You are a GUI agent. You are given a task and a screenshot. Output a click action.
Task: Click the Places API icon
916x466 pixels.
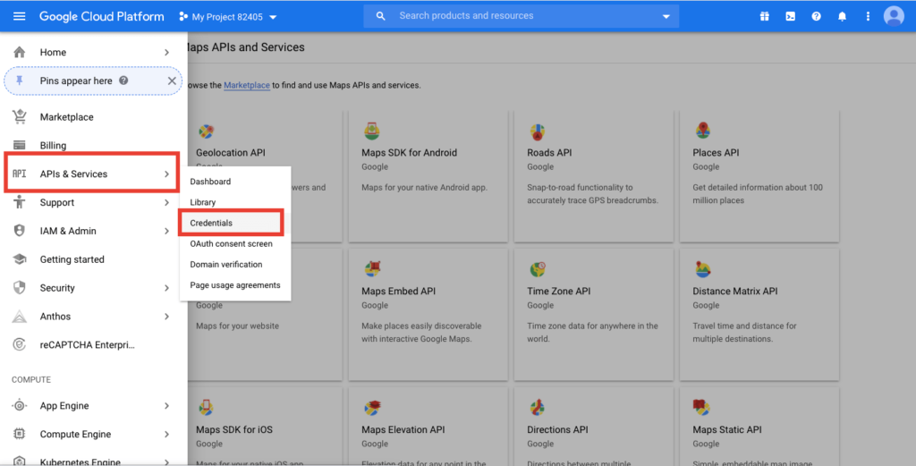[x=703, y=131]
